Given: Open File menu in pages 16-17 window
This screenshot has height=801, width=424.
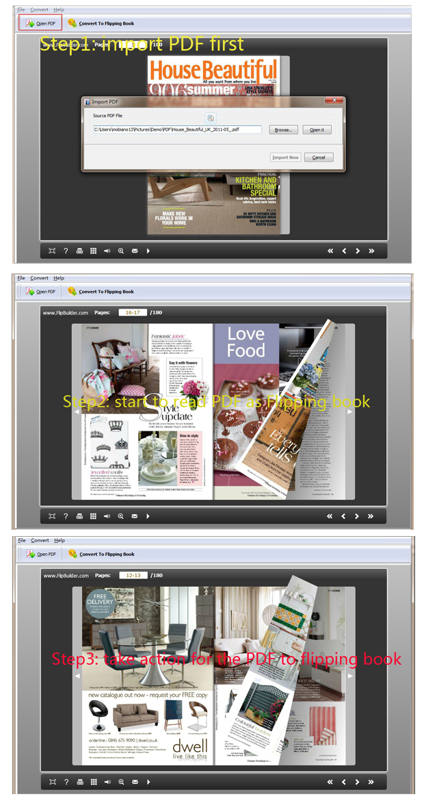Looking at the screenshot, I should (21, 278).
